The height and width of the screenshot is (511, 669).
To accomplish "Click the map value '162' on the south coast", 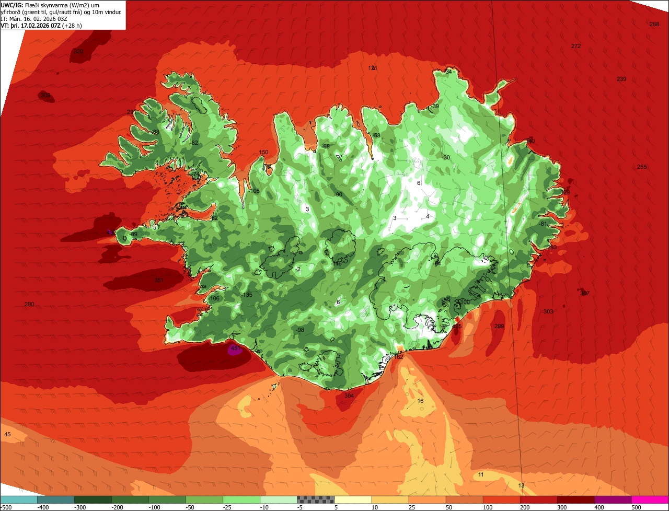I will click(398, 357).
